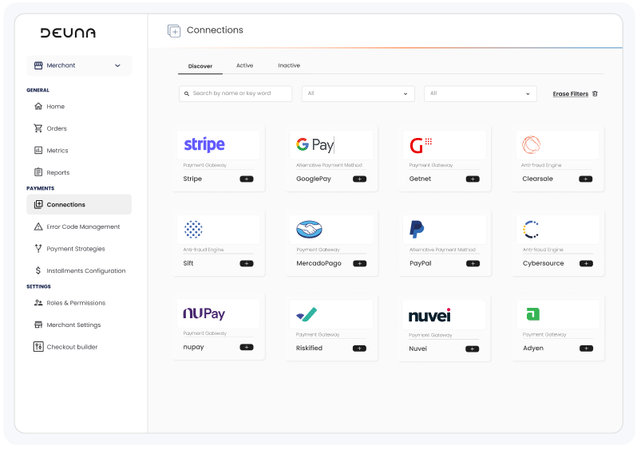Click the Metrics chart icon
Viewport: 637px width, 449px height.
[38, 150]
